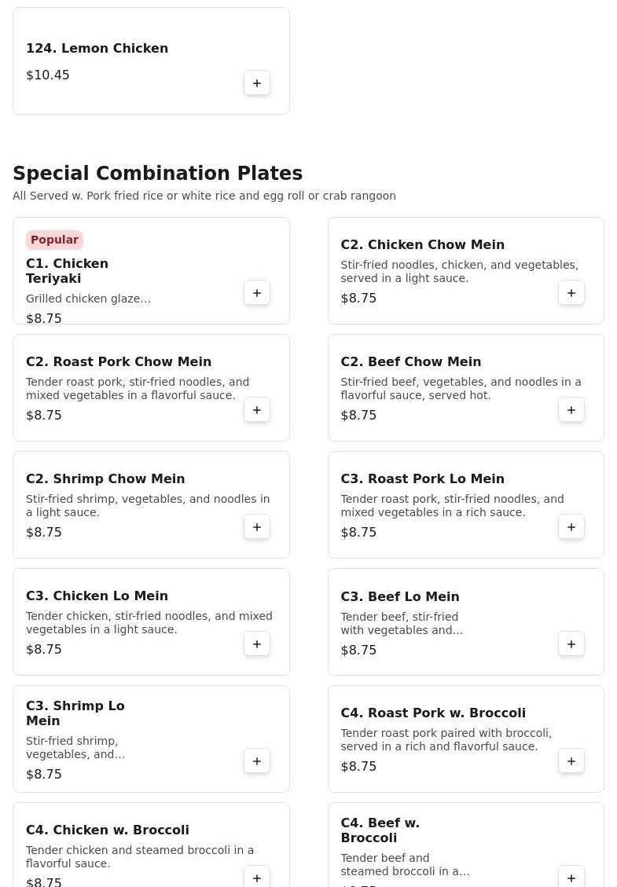The height and width of the screenshot is (887, 617).
Task: Click the Special Combination Plates heading
Action: (x=157, y=174)
